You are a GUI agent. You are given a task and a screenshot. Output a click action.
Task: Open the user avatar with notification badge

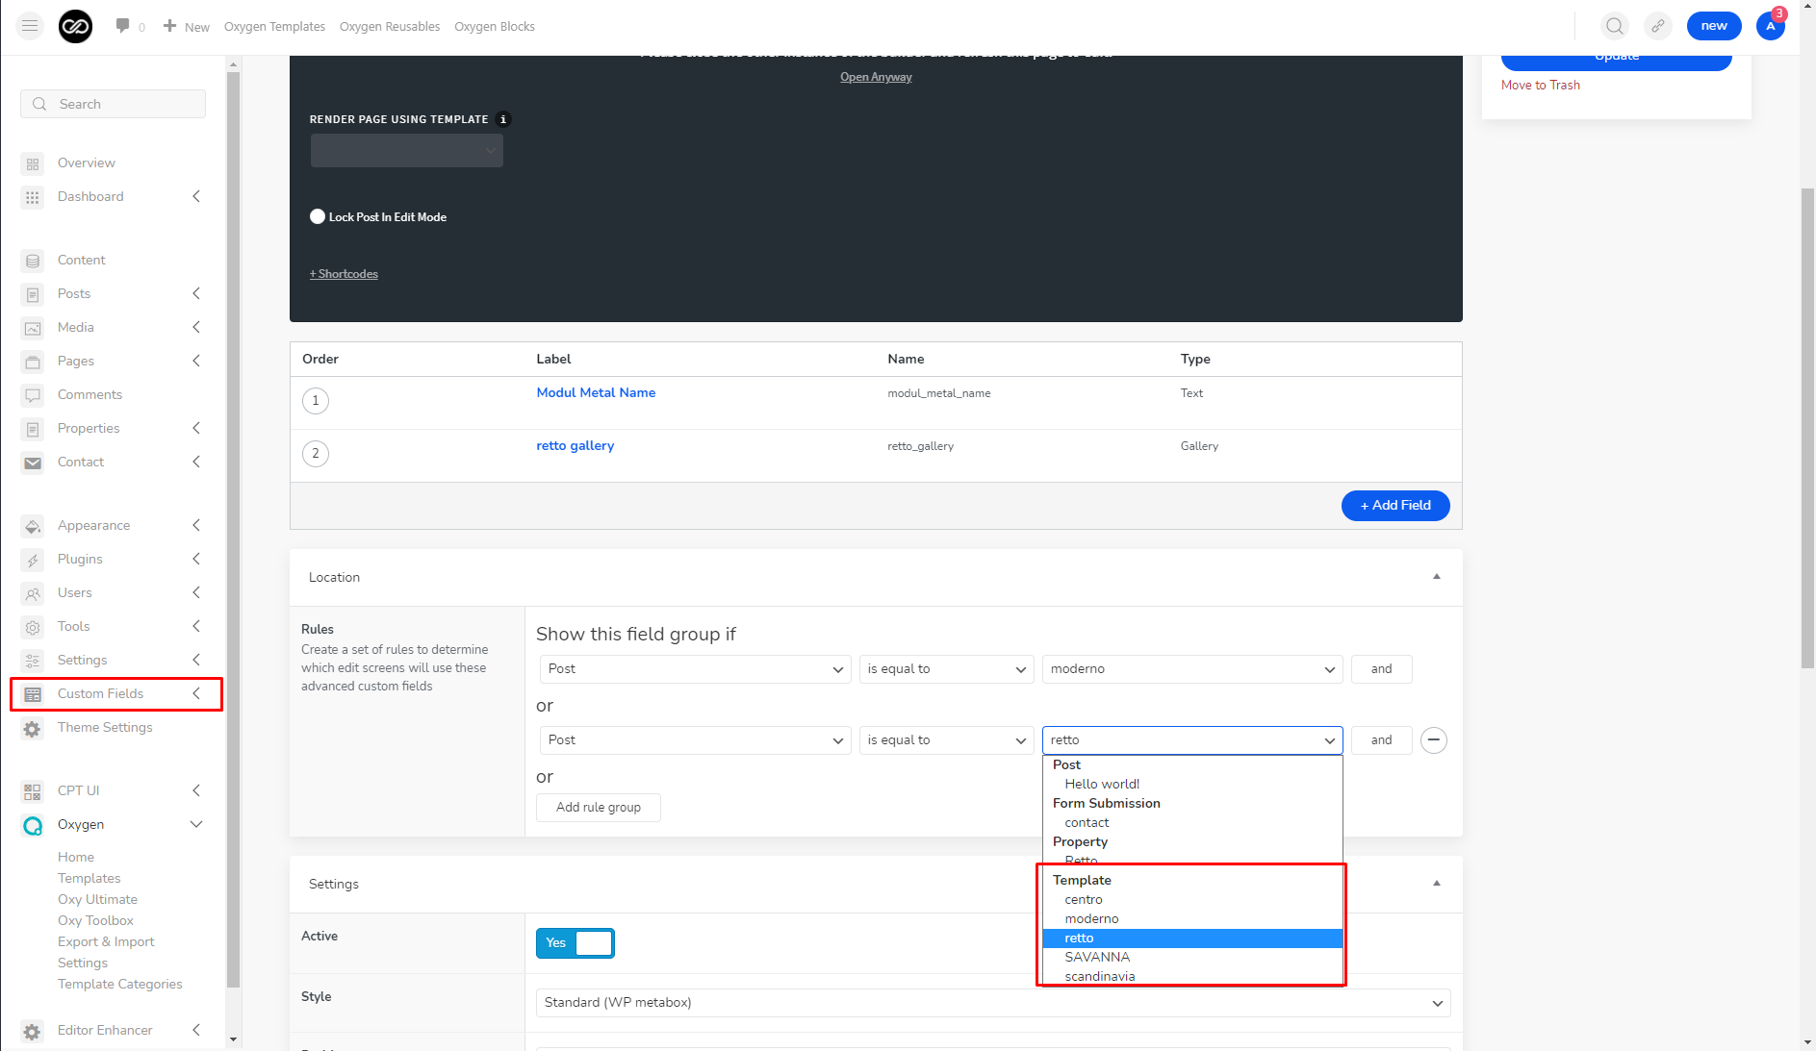[x=1771, y=26]
